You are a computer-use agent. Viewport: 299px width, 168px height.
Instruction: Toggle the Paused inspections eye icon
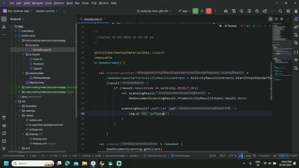220,26
